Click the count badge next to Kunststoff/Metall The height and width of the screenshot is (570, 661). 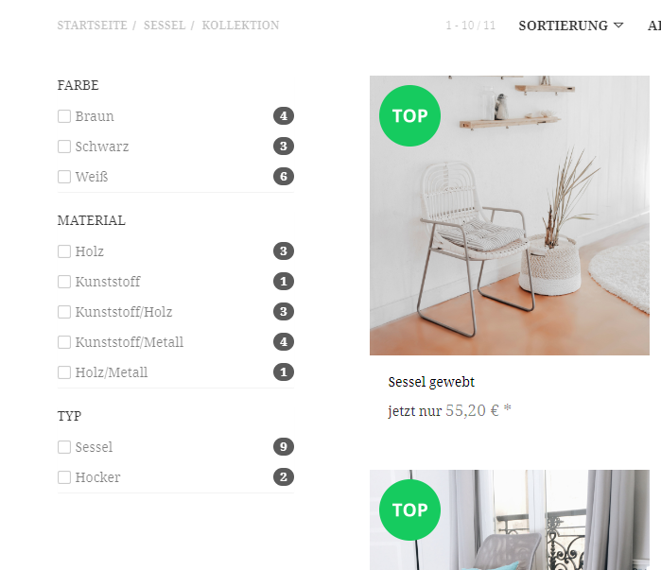pyautogui.click(x=284, y=341)
